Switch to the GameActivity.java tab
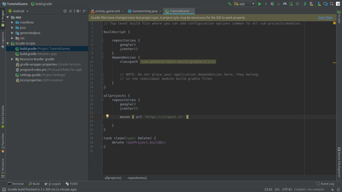 tap(145, 11)
